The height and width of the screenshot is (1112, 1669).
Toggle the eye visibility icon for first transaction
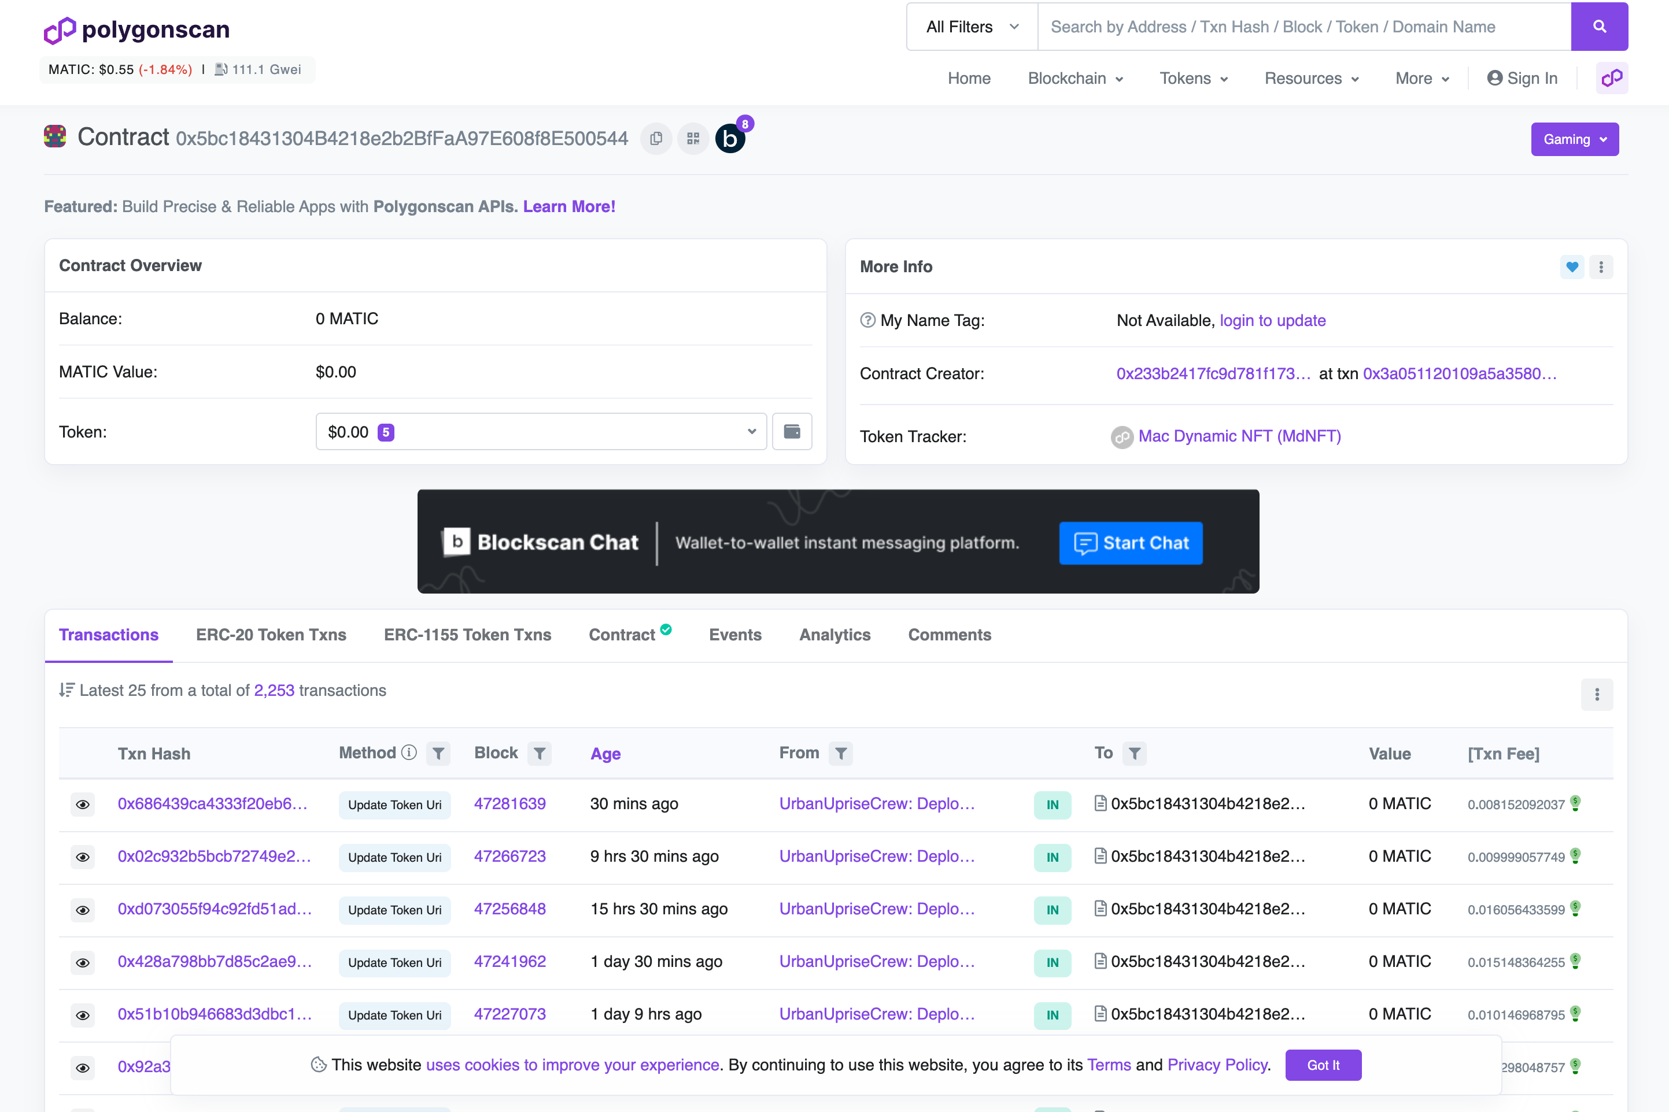83,804
